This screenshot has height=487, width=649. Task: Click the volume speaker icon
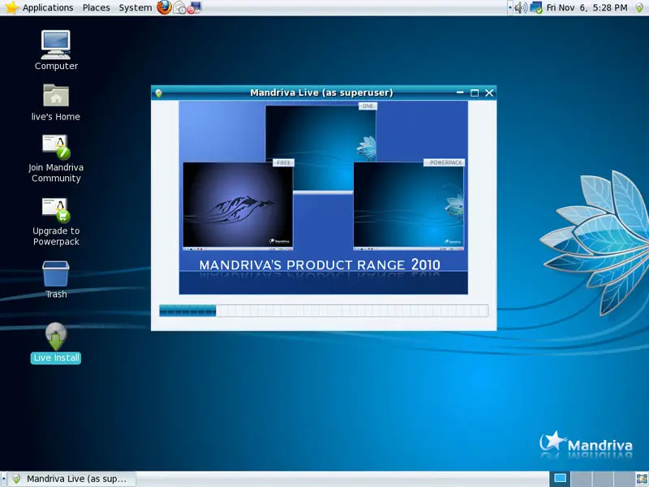tap(521, 7)
